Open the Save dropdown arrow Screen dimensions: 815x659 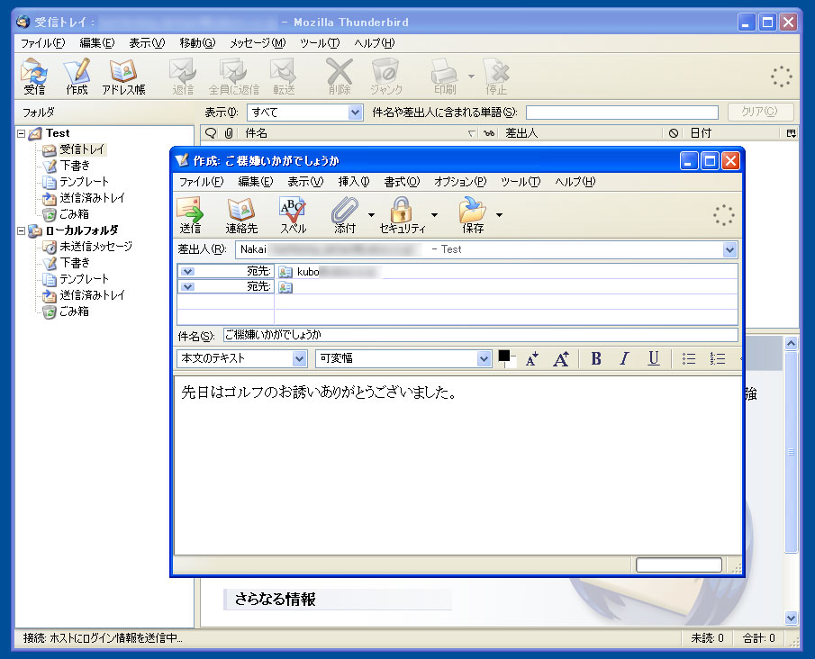tap(499, 214)
